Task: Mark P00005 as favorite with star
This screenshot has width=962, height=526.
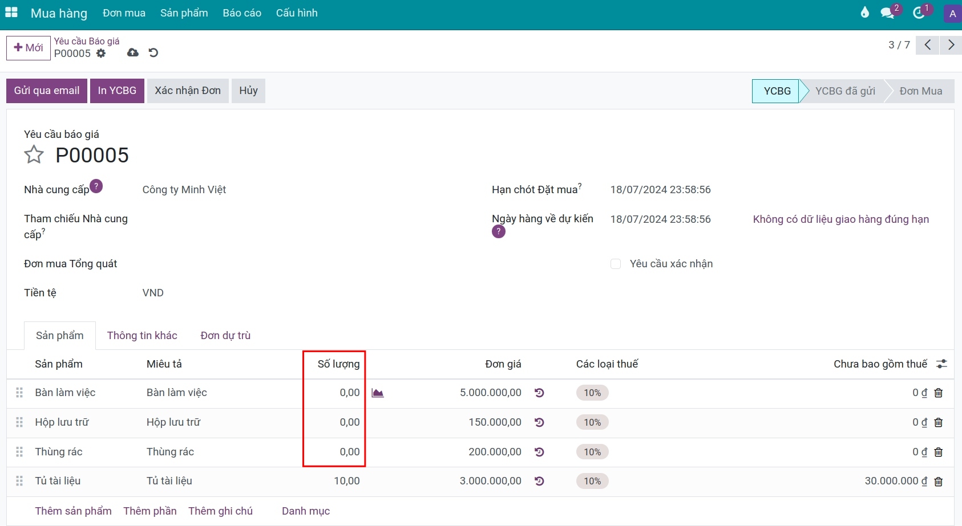Action: point(34,154)
